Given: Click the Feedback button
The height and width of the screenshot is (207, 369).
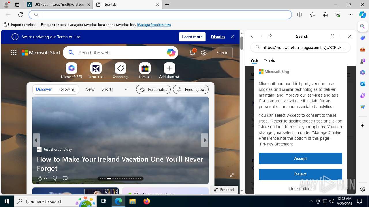Looking at the screenshot, I should 224,189.
